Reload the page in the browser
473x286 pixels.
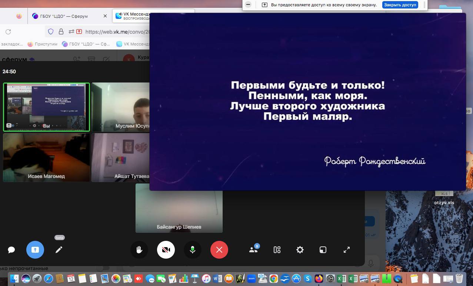(x=8, y=32)
